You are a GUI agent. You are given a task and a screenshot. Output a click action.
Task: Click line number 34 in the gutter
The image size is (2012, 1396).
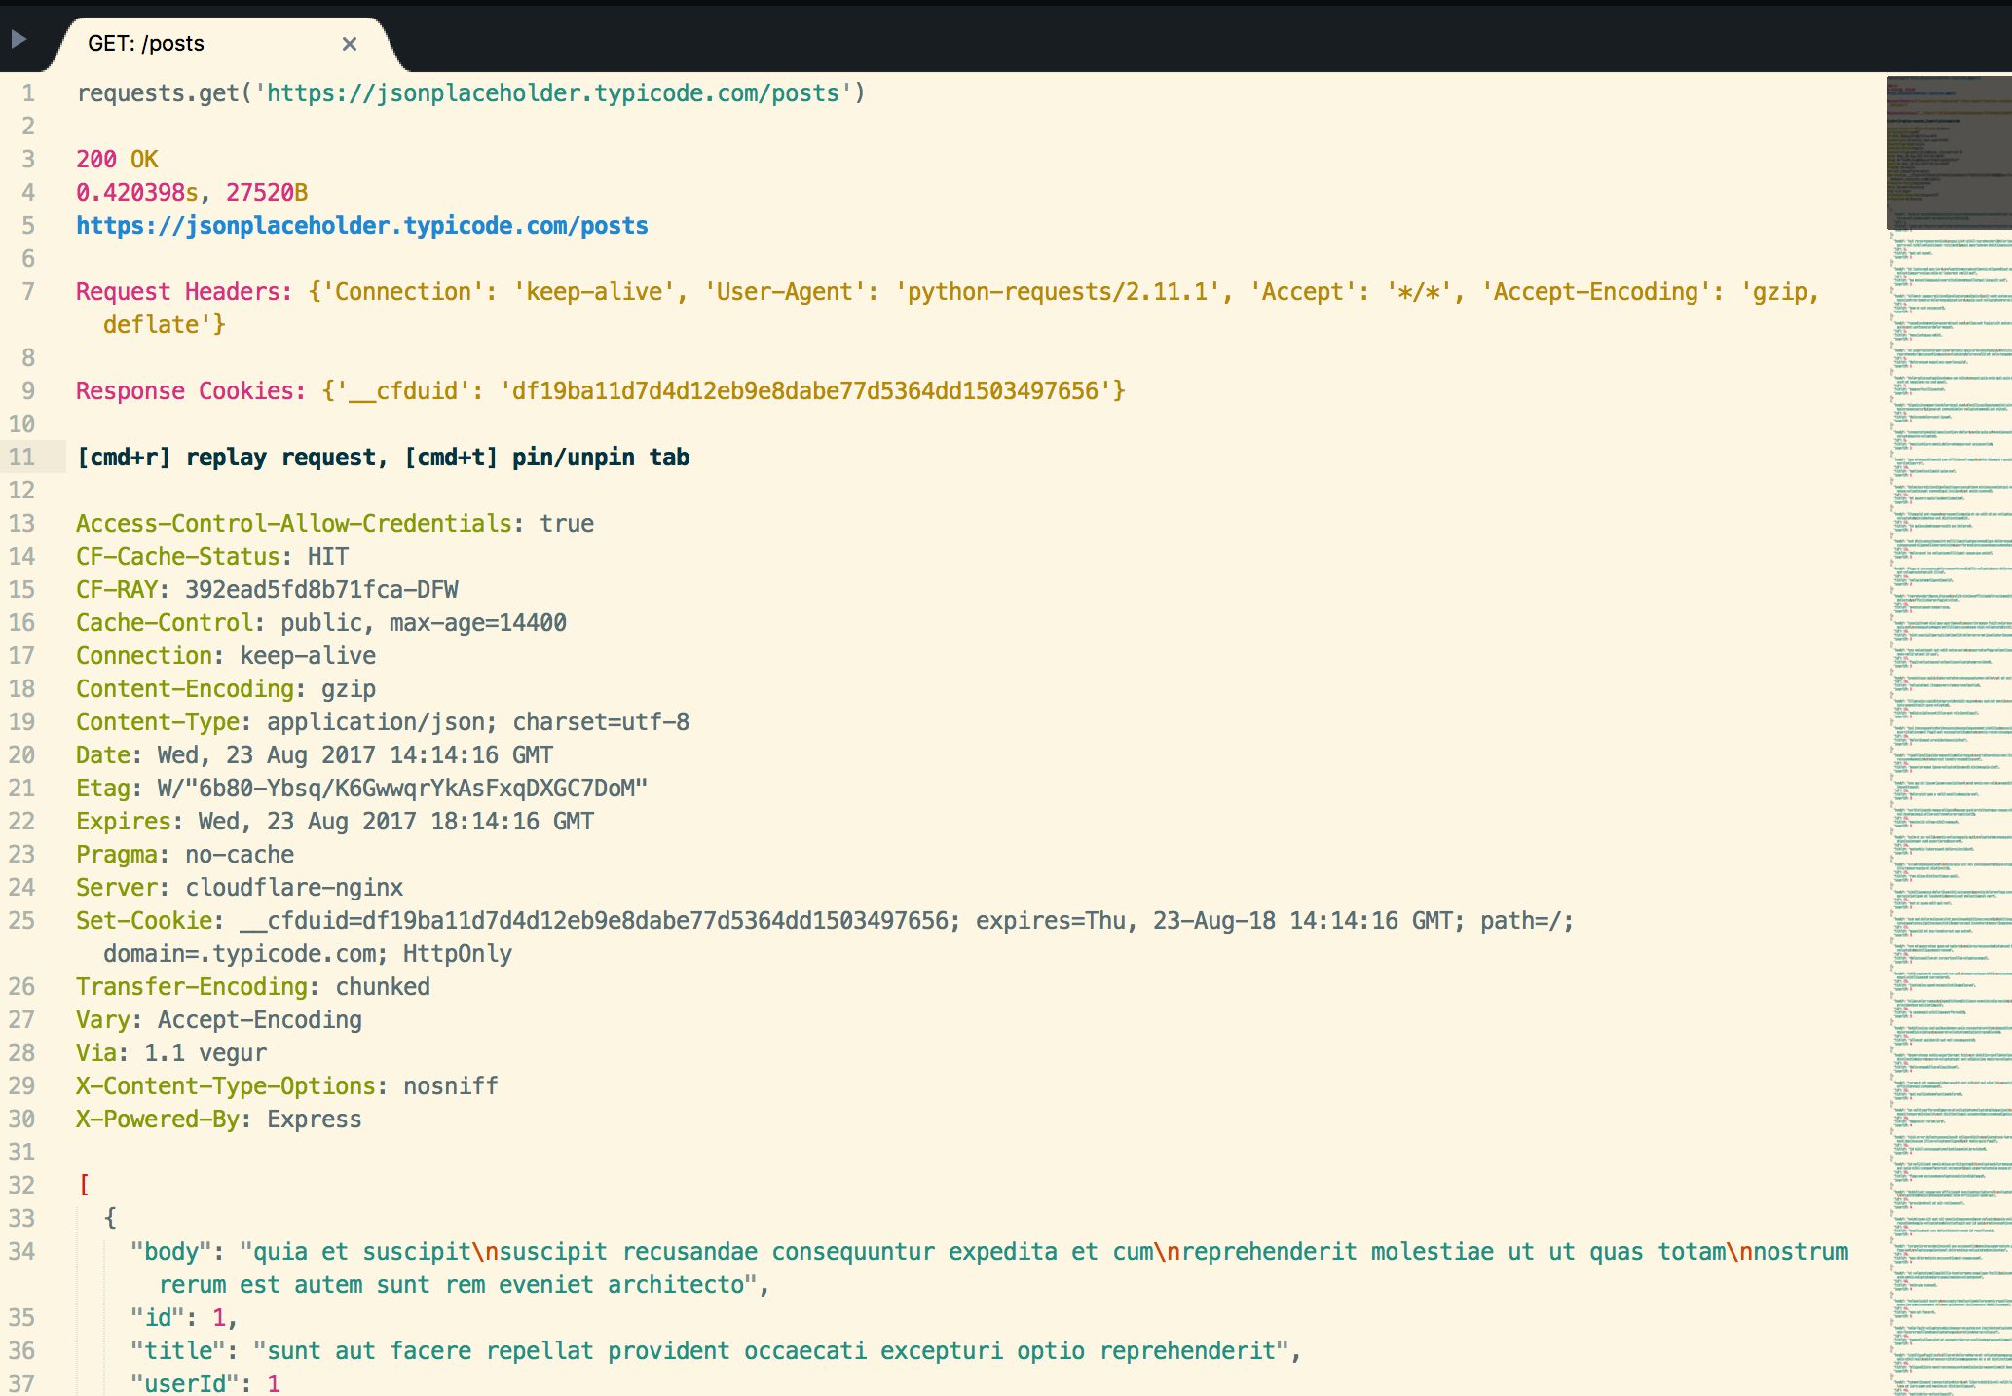point(21,1251)
